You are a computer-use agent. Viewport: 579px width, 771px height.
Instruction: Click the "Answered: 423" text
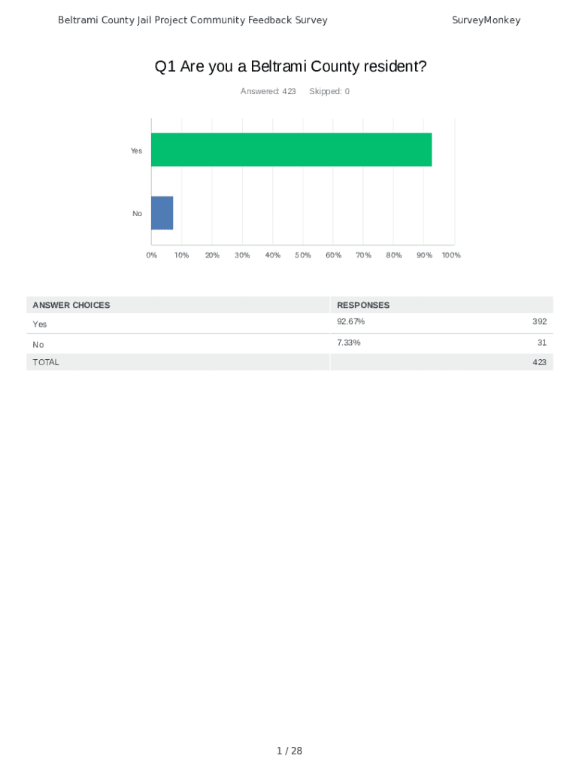click(268, 92)
